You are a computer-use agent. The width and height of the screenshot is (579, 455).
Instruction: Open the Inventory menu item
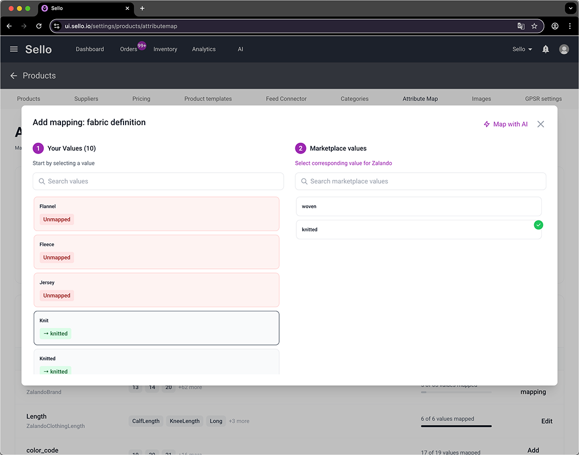pyautogui.click(x=165, y=49)
